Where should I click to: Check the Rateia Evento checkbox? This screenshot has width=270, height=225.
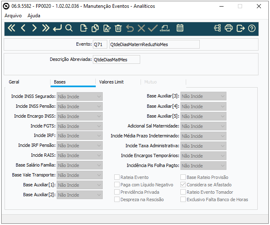(x=117, y=177)
